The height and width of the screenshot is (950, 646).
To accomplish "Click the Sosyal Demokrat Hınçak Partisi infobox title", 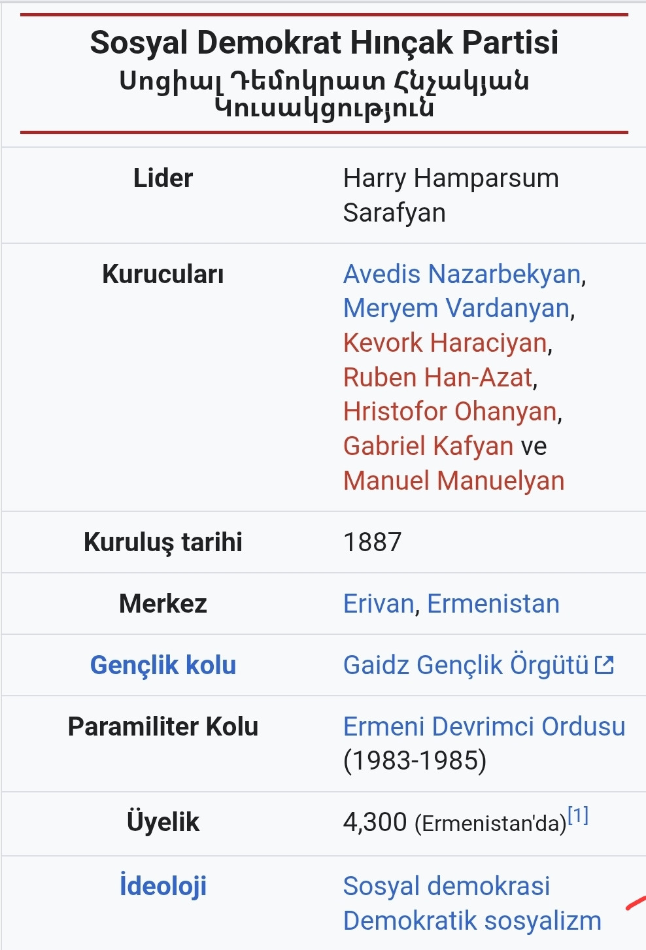I will click(324, 42).
